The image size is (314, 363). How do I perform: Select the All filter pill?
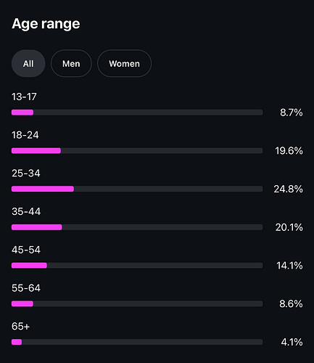click(x=28, y=63)
